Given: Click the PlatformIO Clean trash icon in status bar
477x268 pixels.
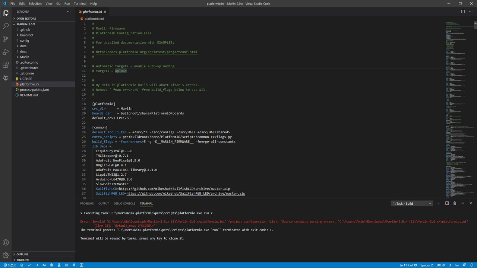Looking at the screenshot, I should tap(51, 265).
